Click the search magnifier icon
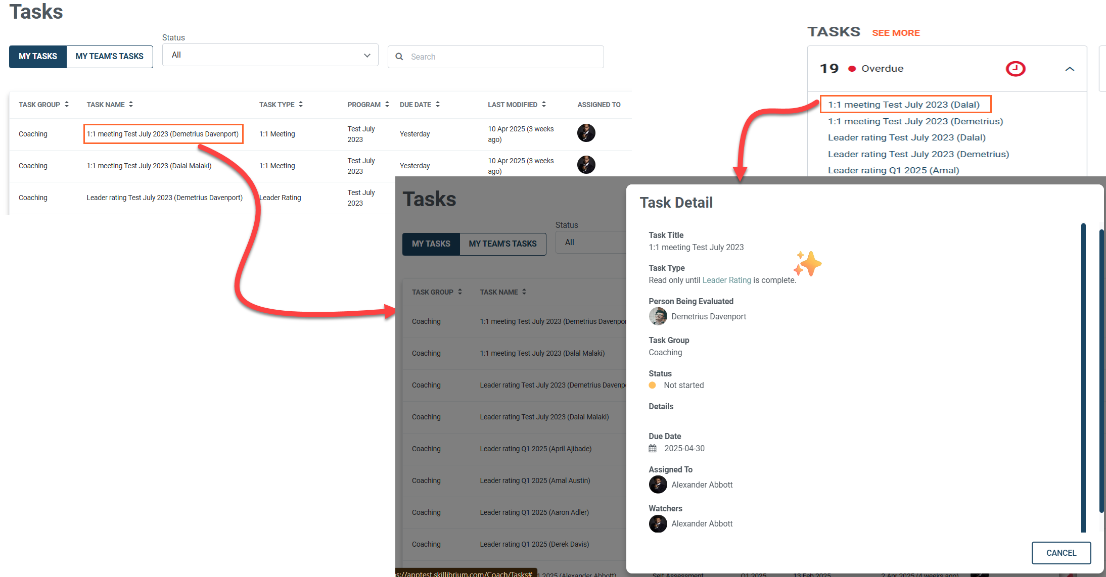This screenshot has width=1106, height=577. pos(399,57)
